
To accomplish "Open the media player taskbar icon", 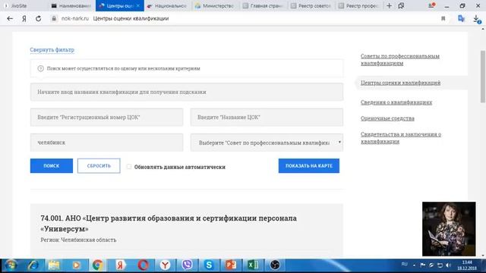I will coord(76,265).
